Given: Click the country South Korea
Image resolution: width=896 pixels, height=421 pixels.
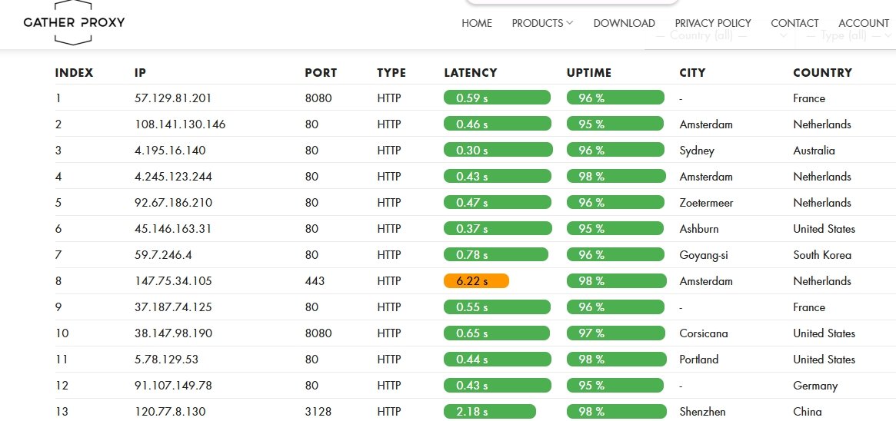Looking at the screenshot, I should (x=822, y=255).
